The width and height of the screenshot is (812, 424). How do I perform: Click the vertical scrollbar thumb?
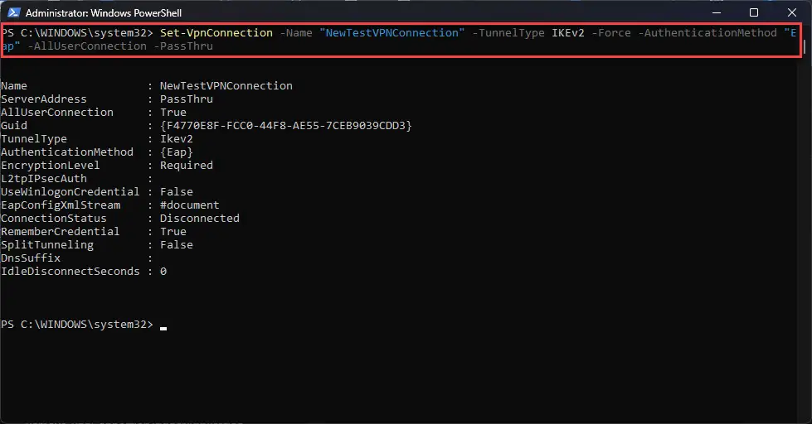click(805, 47)
